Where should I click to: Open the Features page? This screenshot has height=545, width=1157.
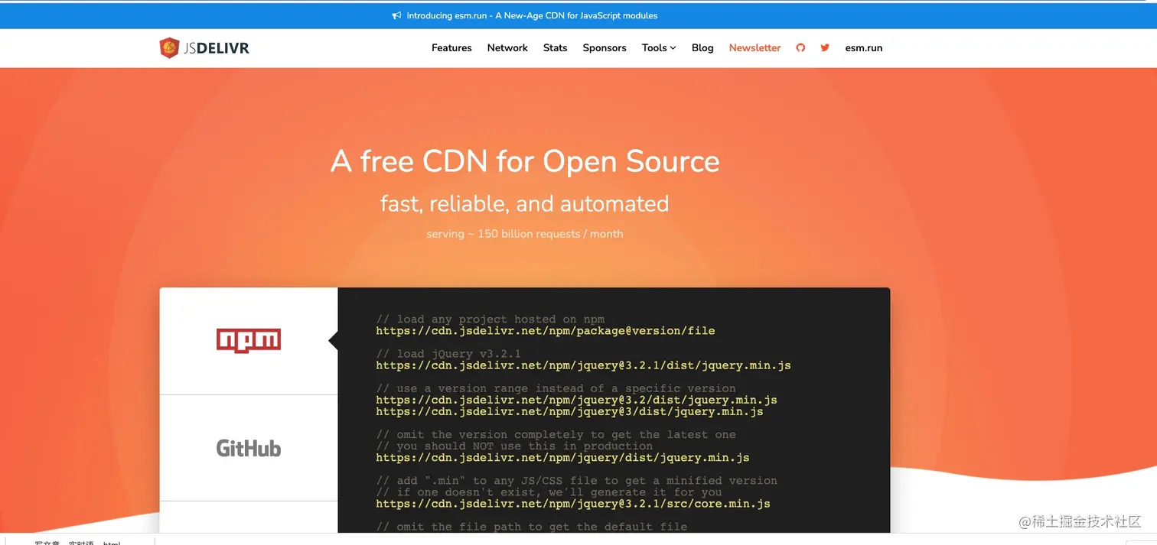[451, 47]
